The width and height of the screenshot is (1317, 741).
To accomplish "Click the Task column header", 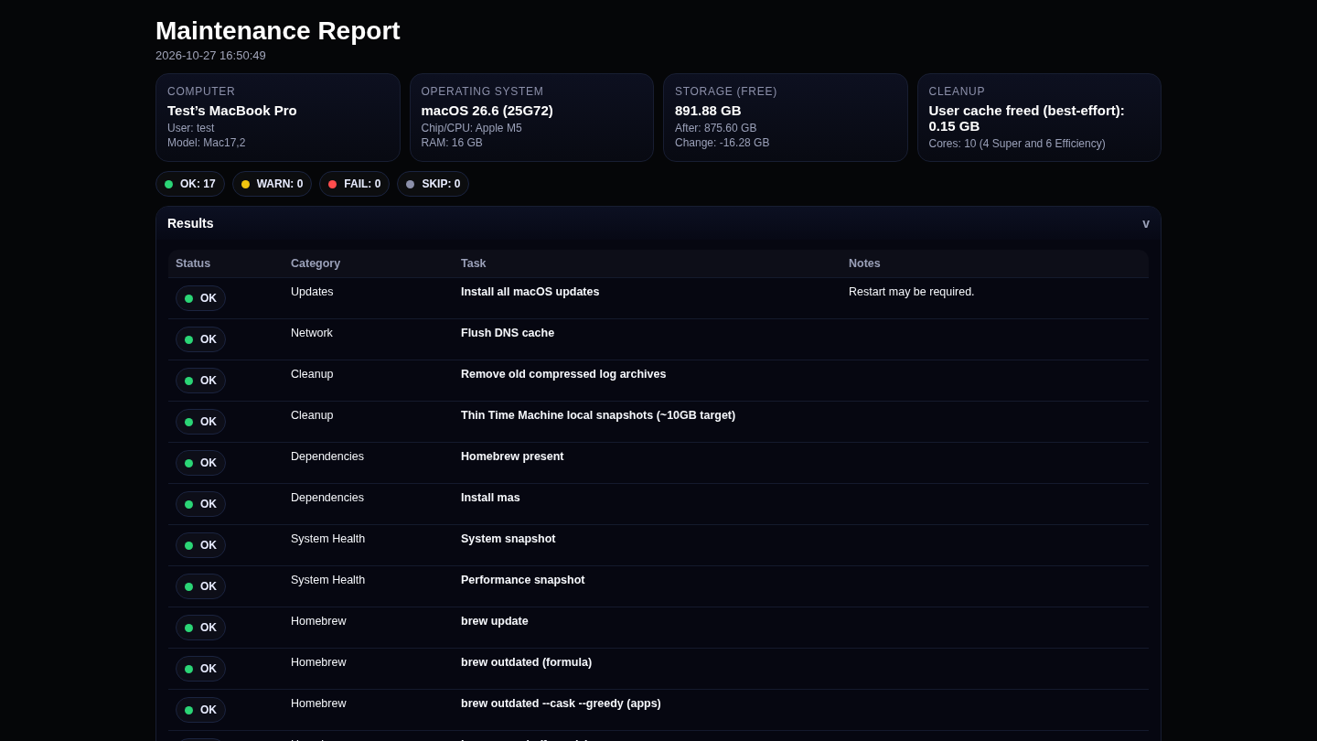I will [x=474, y=263].
